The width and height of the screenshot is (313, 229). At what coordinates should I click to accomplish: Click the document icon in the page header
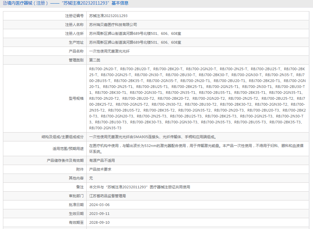coord(5,3)
